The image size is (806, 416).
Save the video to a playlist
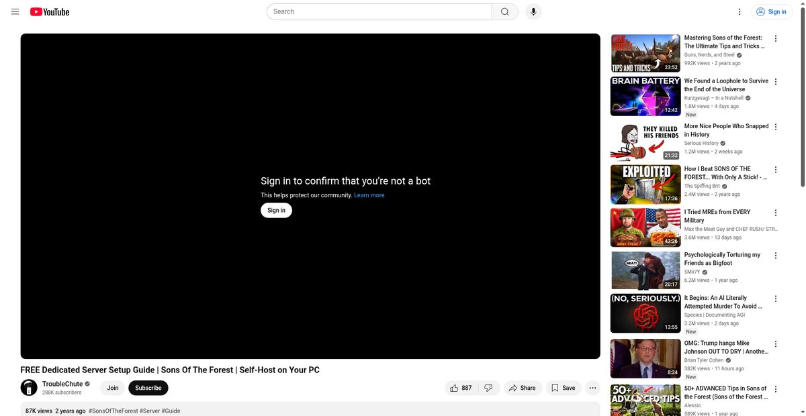pyautogui.click(x=564, y=388)
